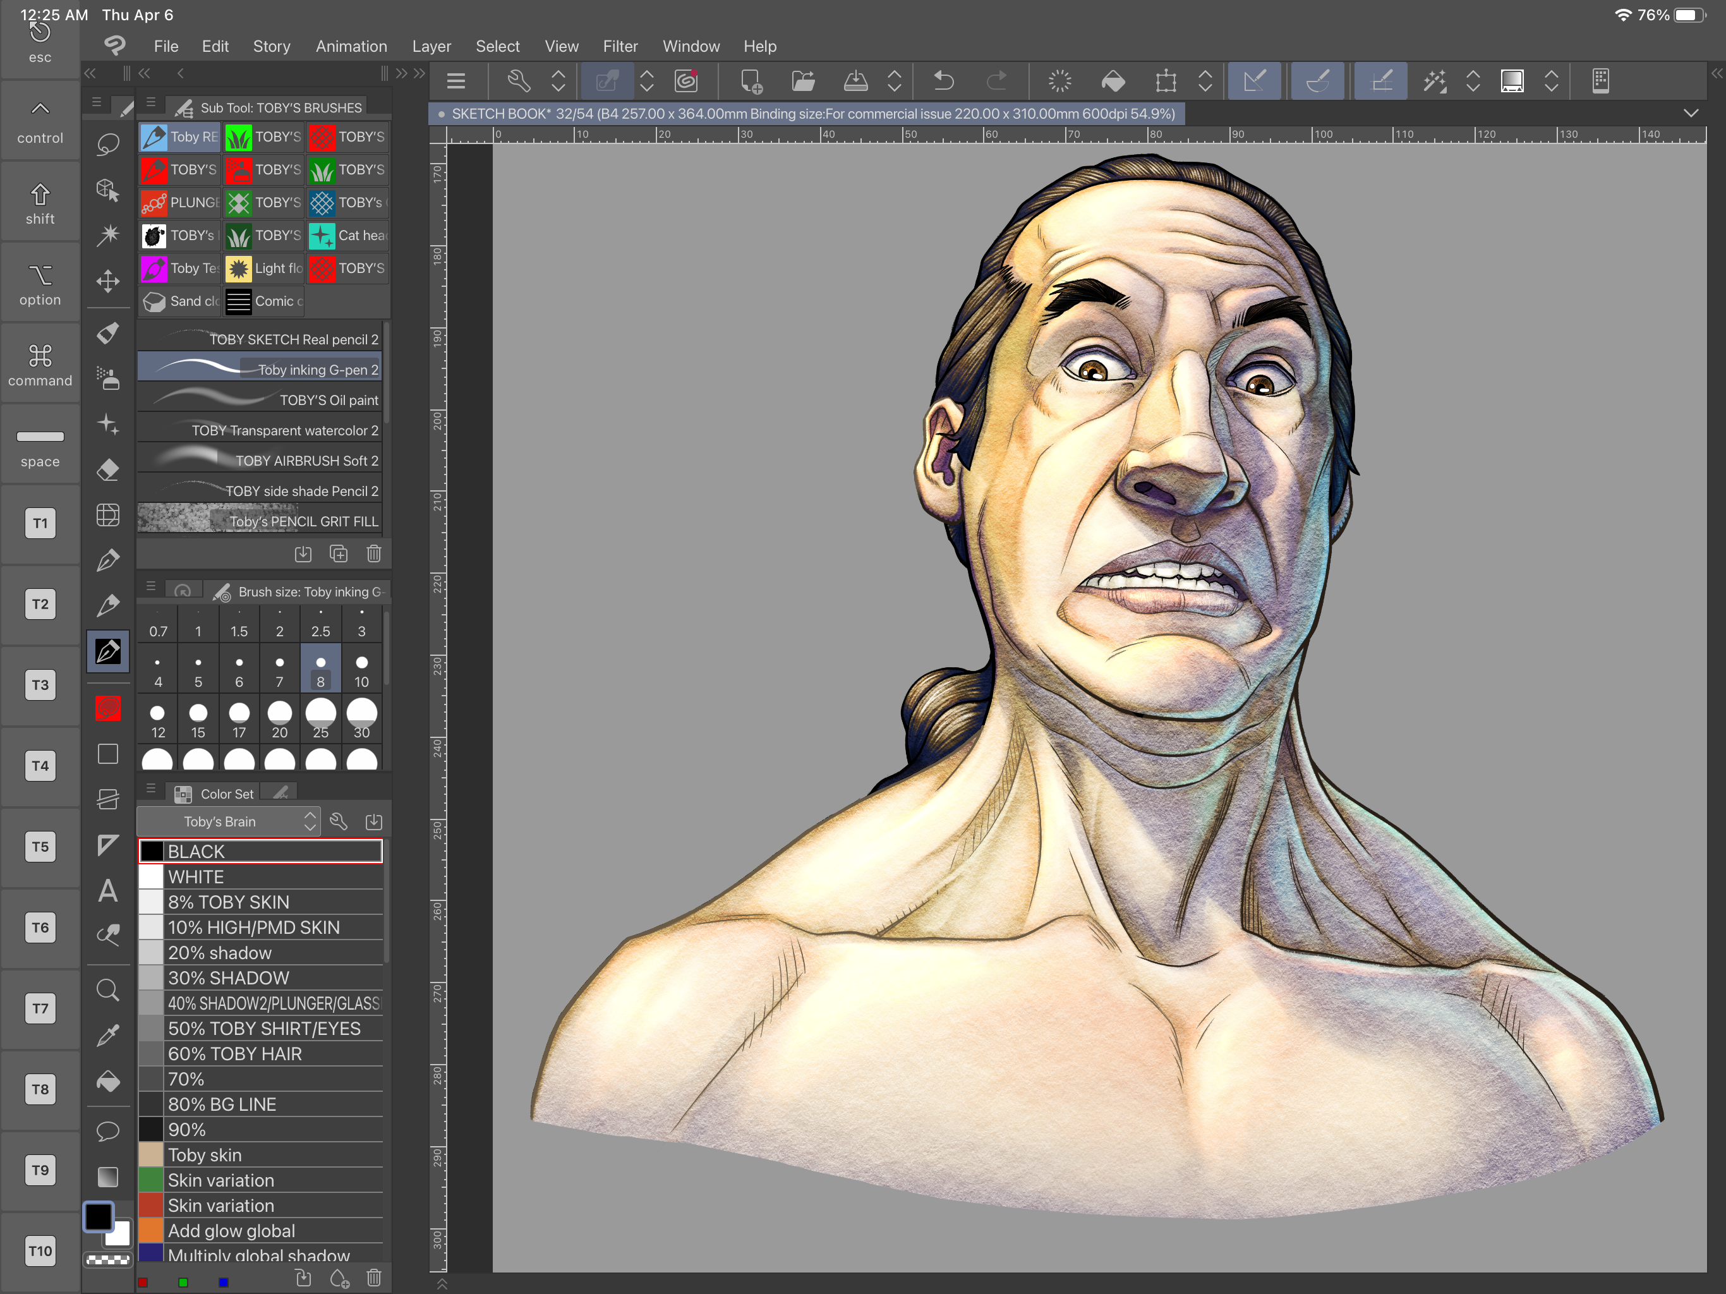Open the Layer menu
The width and height of the screenshot is (1726, 1294).
431,46
